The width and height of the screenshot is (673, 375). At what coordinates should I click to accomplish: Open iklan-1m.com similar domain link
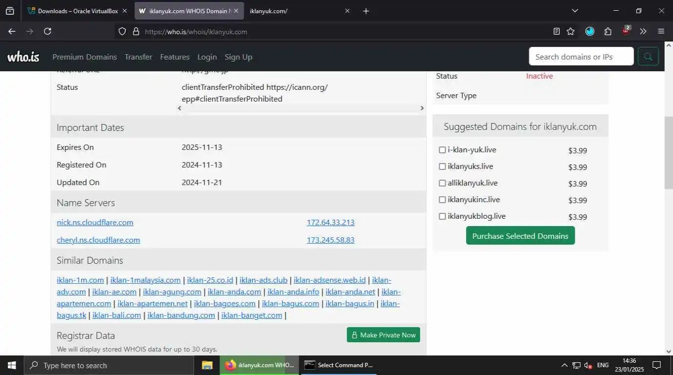[80, 280]
